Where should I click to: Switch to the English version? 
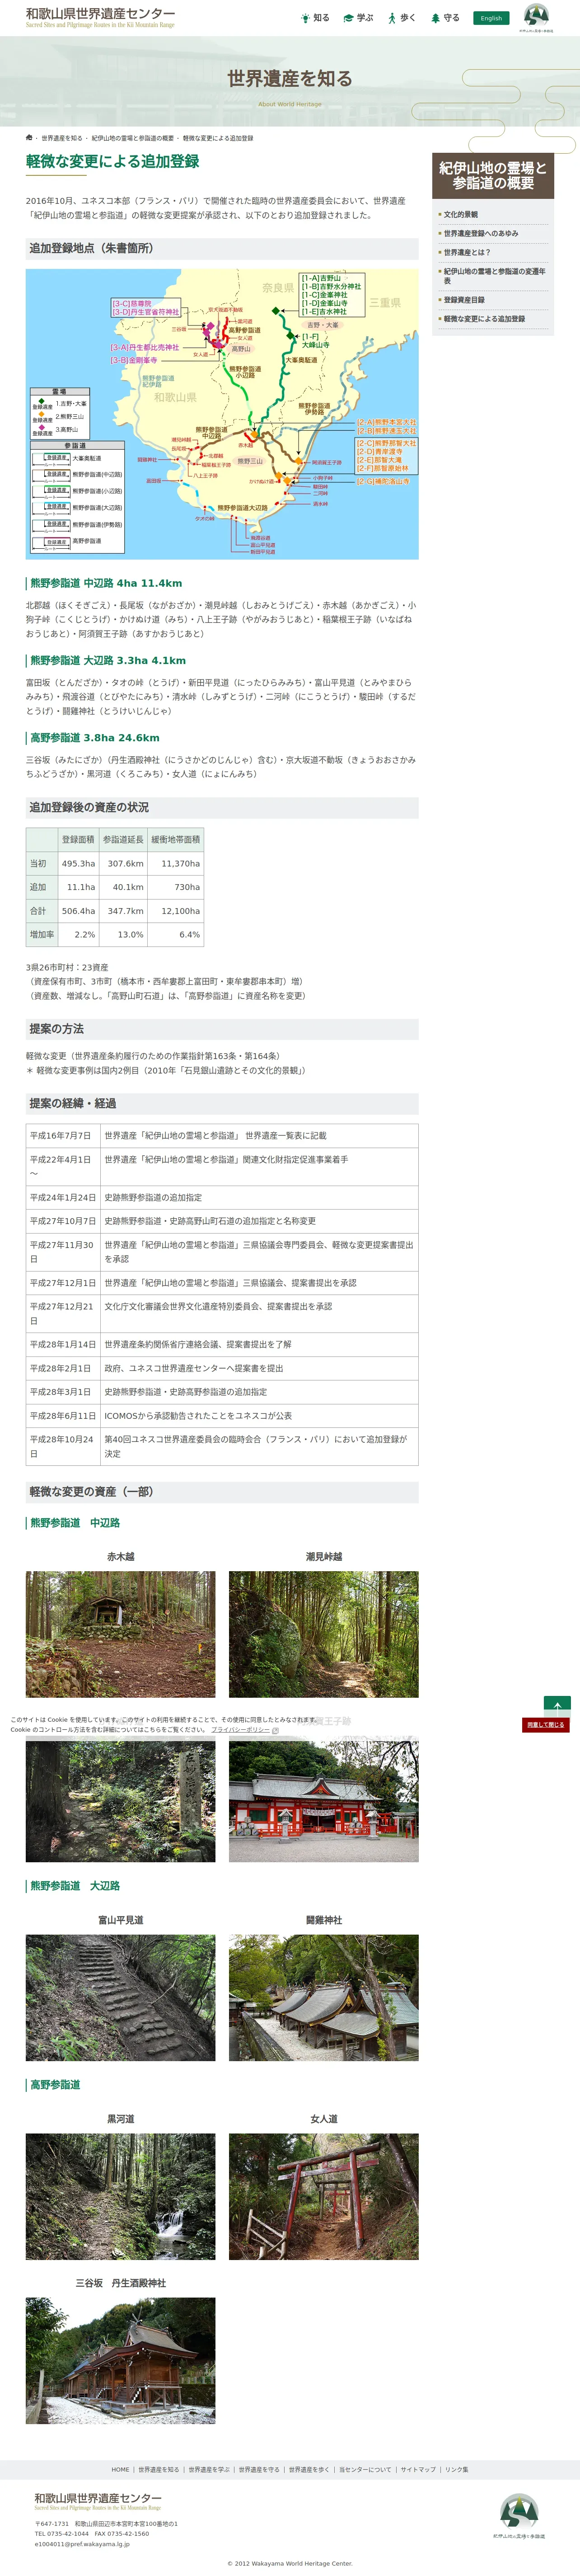491,18
